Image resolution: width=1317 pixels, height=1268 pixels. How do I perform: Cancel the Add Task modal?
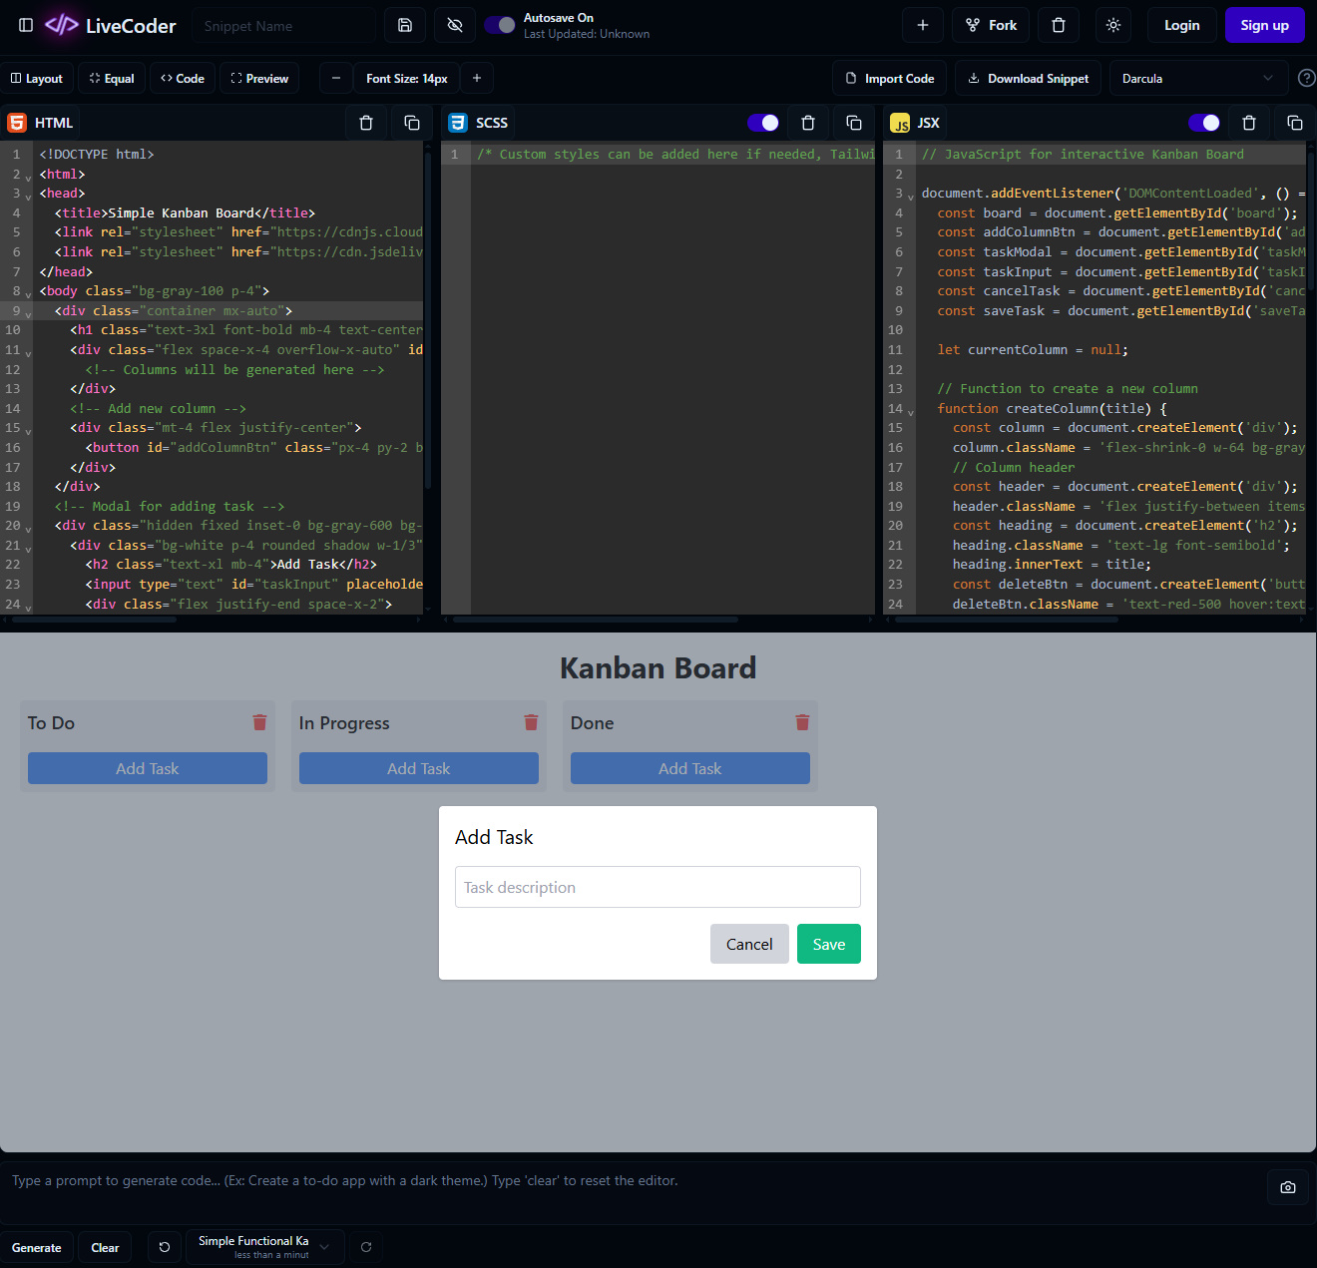pyautogui.click(x=749, y=944)
